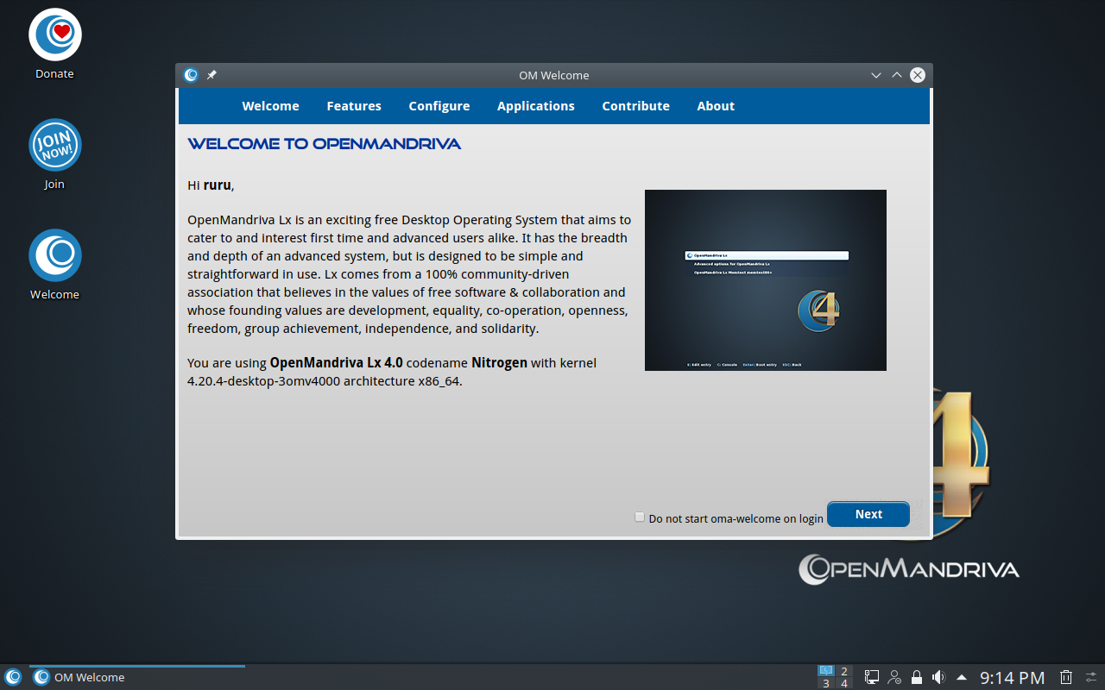Expand hidden system tray icons arrow
The image size is (1105, 690).
coord(962,677)
